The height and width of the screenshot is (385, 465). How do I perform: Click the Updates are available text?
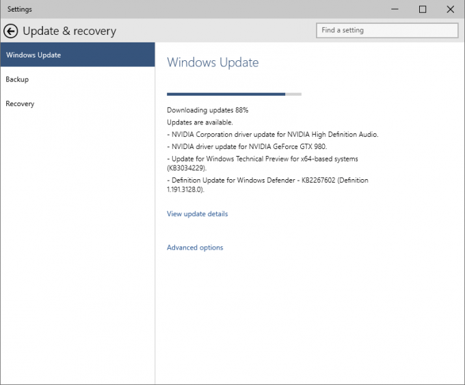click(200, 122)
